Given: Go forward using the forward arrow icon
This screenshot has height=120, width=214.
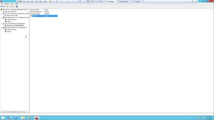Looking at the screenshot, I should coord(4,7).
